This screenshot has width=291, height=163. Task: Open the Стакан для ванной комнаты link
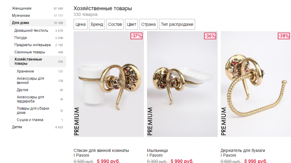pyautogui.click(x=101, y=150)
